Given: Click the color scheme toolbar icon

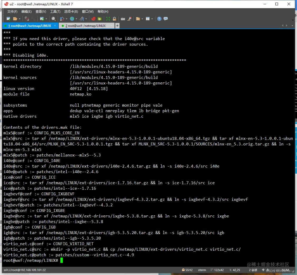Looking at the screenshot, I should click(x=62, y=19).
